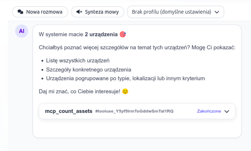Click bullet item Szczegóły konkretnego urządzenia
The image size is (251, 151).
click(x=88, y=70)
